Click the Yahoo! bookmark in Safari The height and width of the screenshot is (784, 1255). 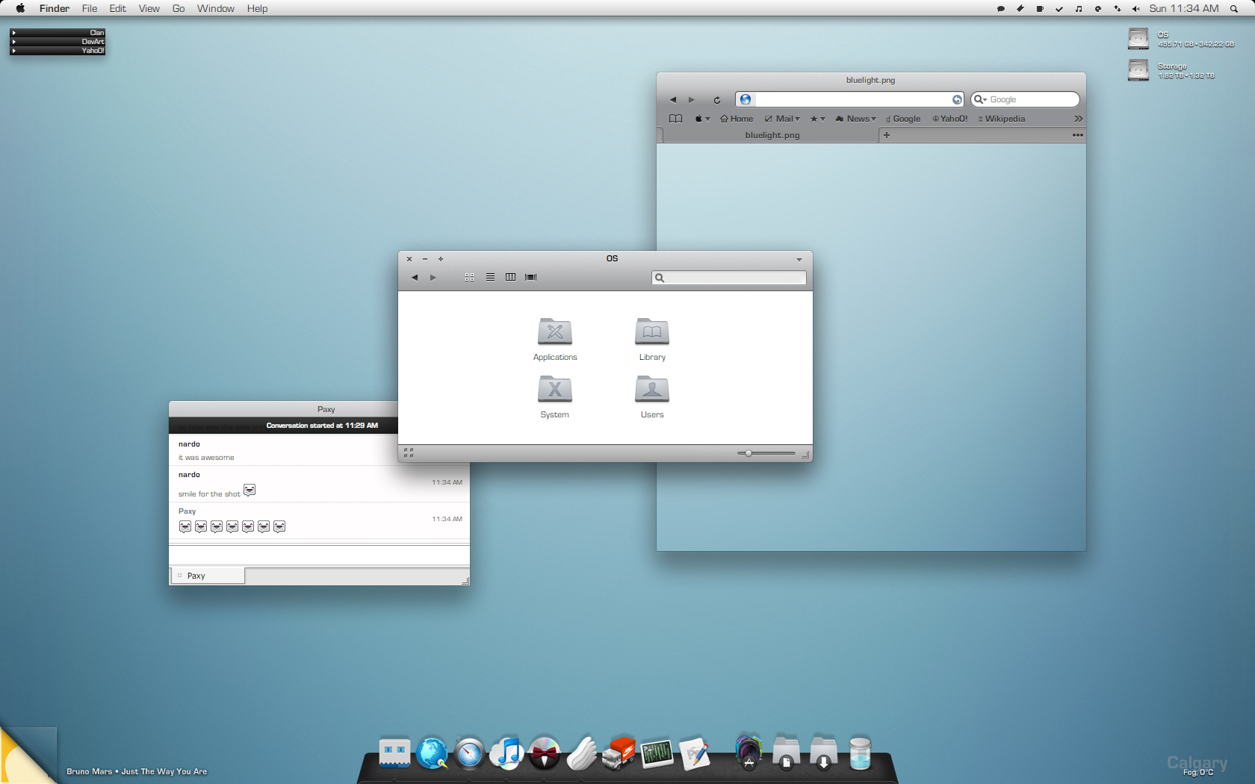click(x=950, y=119)
